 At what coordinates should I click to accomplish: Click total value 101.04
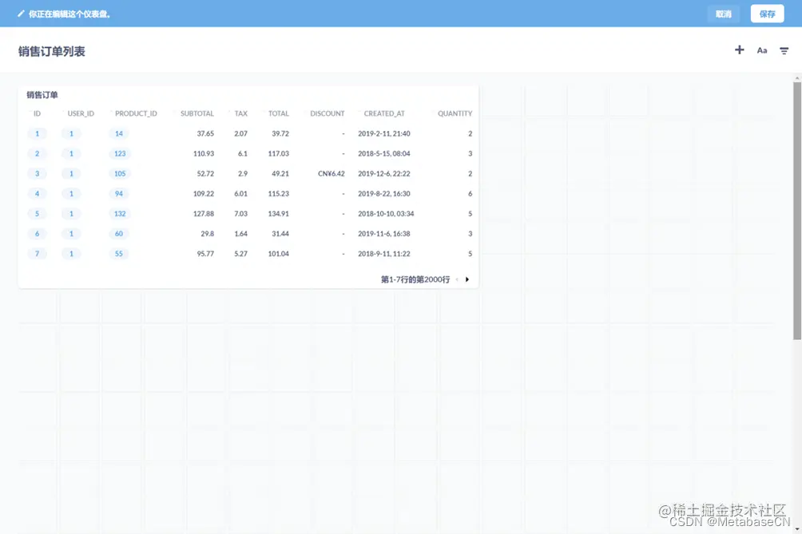278,254
